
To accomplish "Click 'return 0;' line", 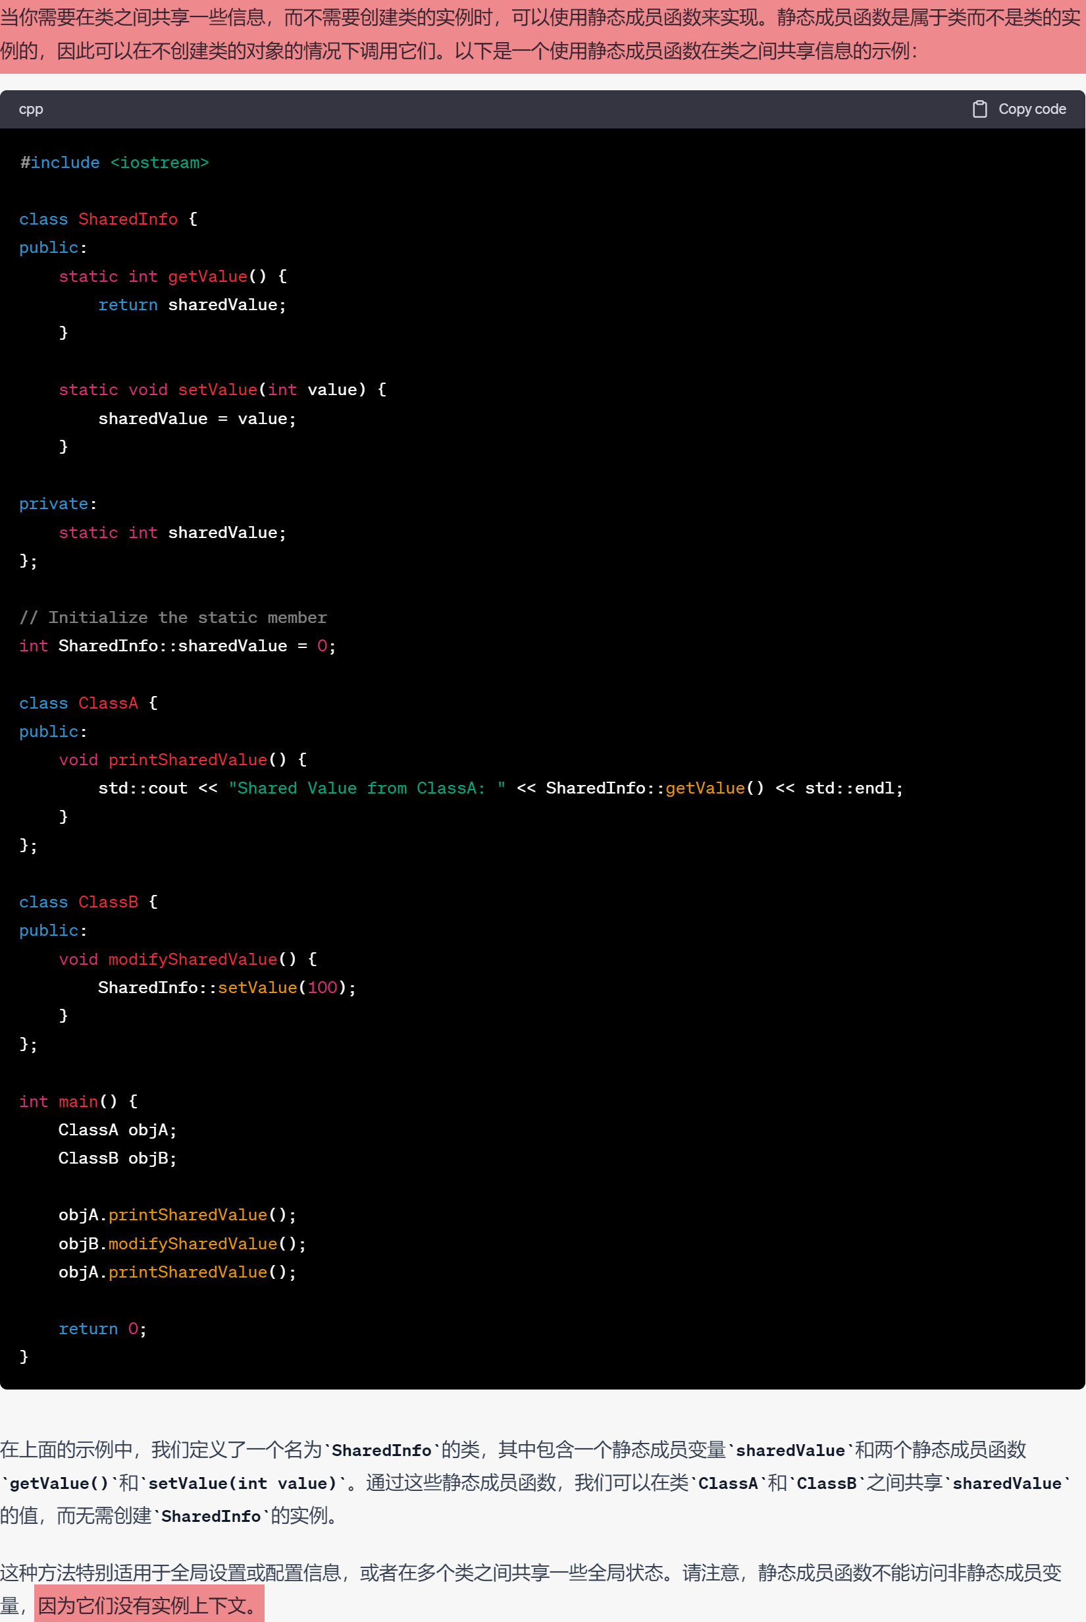I will (x=103, y=1329).
